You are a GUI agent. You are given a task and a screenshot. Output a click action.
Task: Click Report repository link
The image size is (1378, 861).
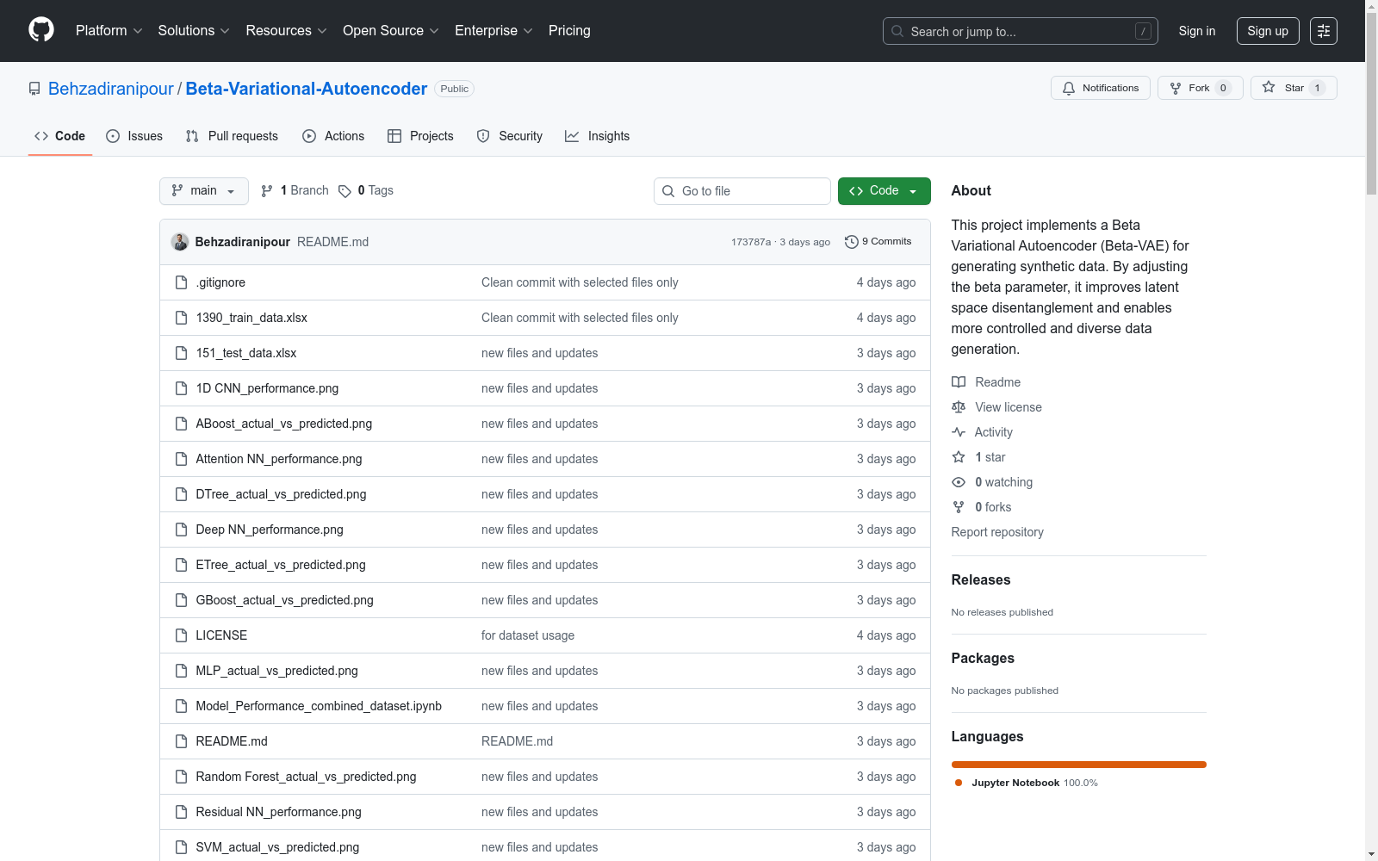click(997, 532)
